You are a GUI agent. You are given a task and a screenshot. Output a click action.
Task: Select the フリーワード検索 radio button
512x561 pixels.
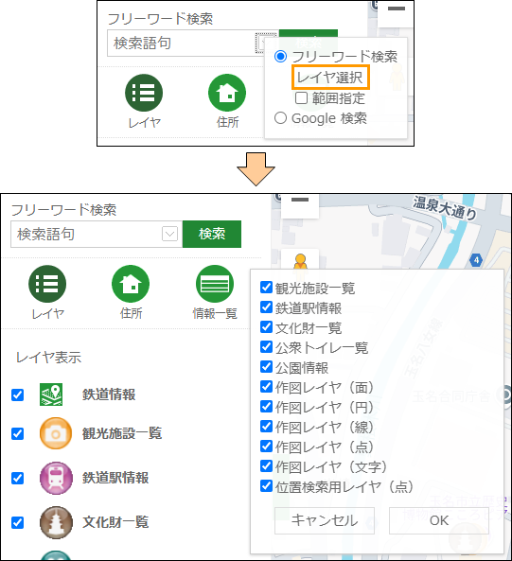pyautogui.click(x=280, y=56)
